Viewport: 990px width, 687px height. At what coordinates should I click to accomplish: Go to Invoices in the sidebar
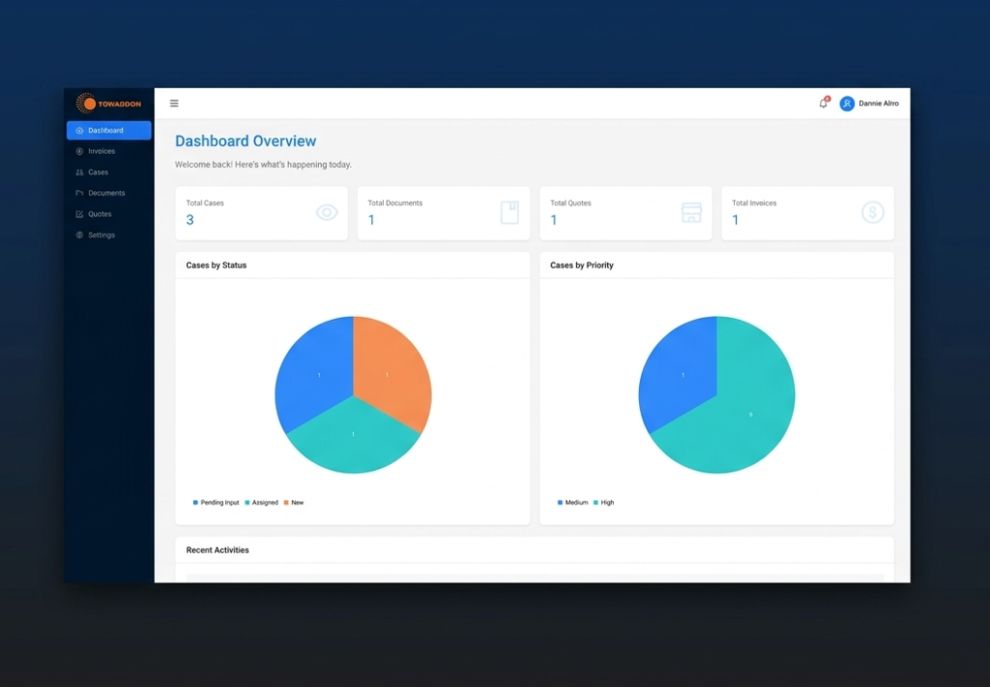pyautogui.click(x=108, y=152)
